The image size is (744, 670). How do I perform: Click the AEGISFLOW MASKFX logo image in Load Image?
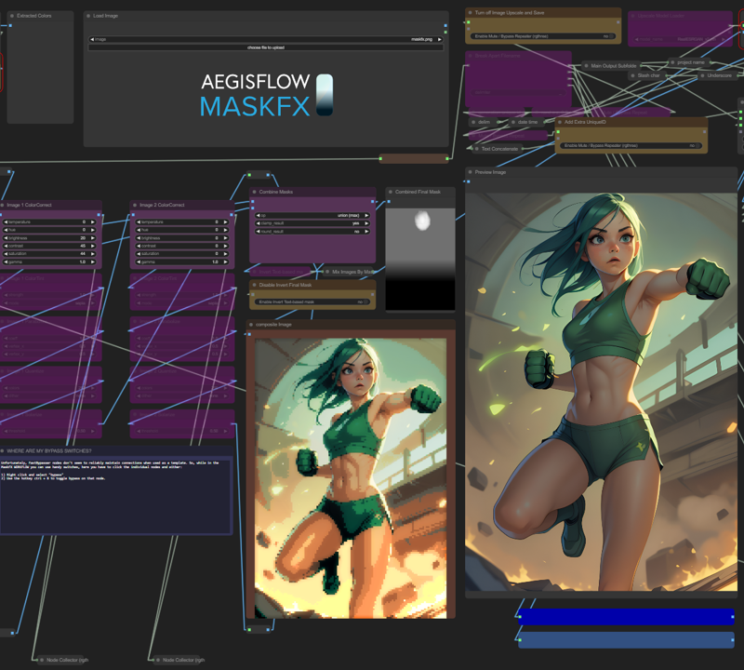click(x=266, y=95)
